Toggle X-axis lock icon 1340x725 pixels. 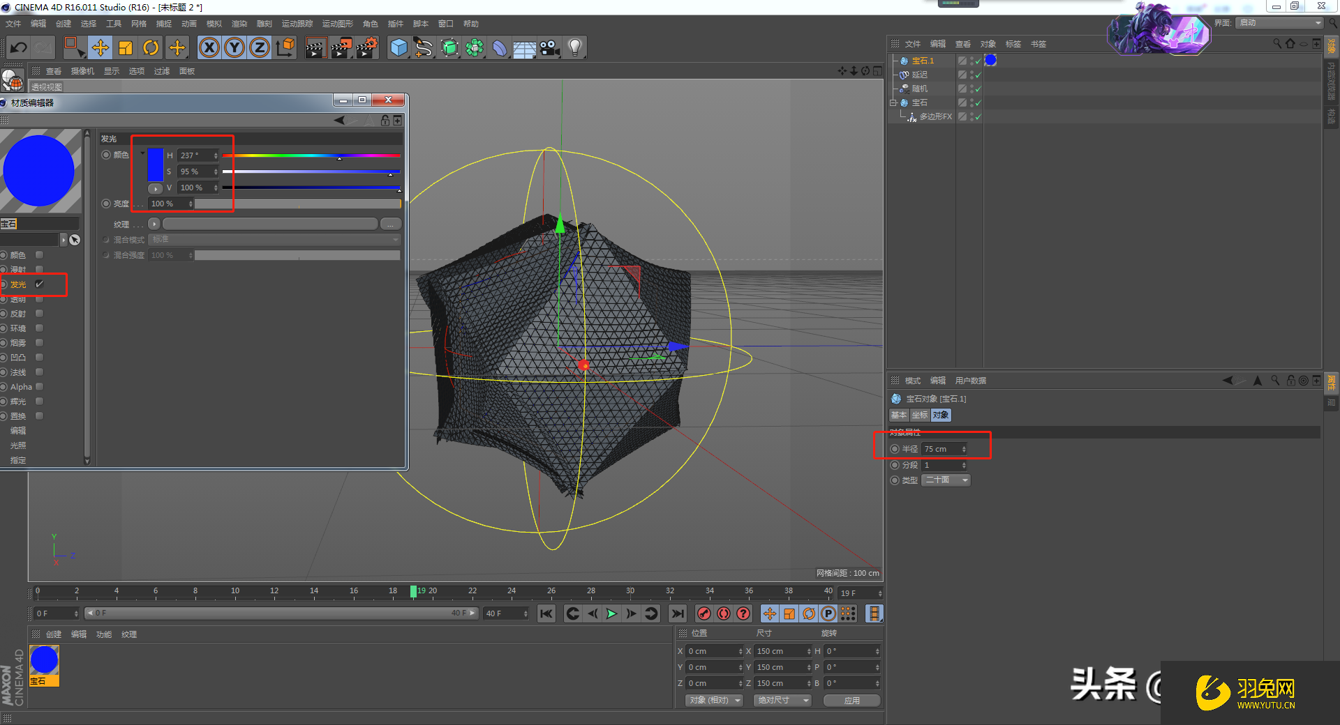[209, 47]
